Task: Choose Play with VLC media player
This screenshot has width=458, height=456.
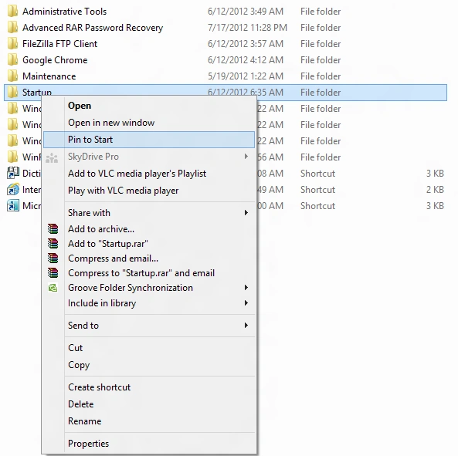Action: click(x=149, y=191)
